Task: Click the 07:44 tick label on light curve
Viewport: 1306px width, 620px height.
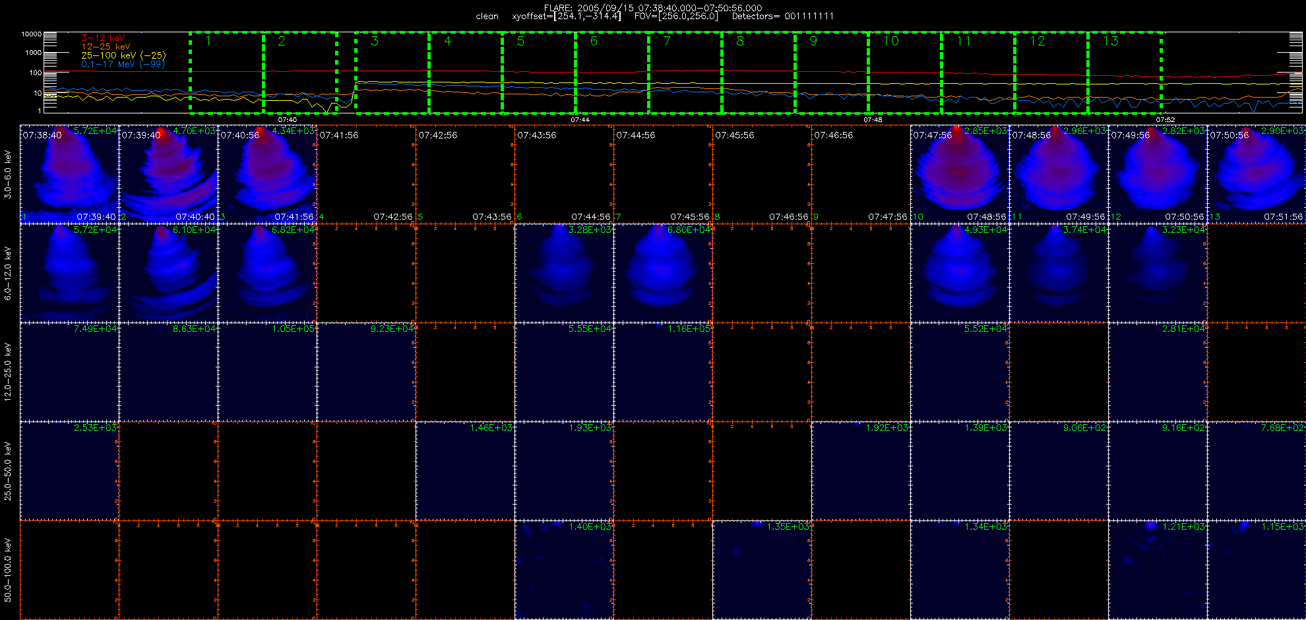Action: click(580, 120)
